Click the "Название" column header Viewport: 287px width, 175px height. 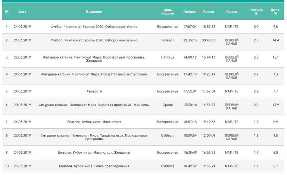coord(94,12)
